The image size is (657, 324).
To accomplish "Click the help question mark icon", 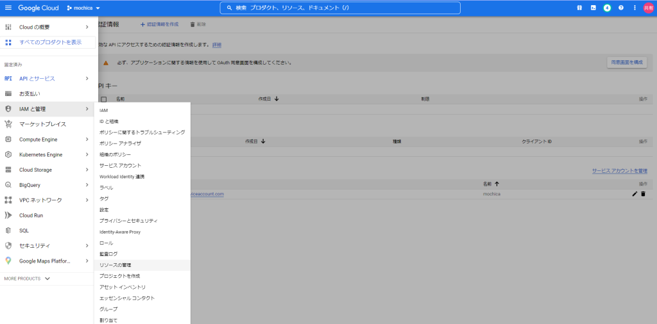I will (x=620, y=8).
